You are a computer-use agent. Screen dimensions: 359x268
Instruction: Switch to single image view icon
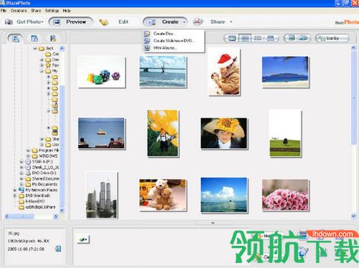(x=232, y=38)
